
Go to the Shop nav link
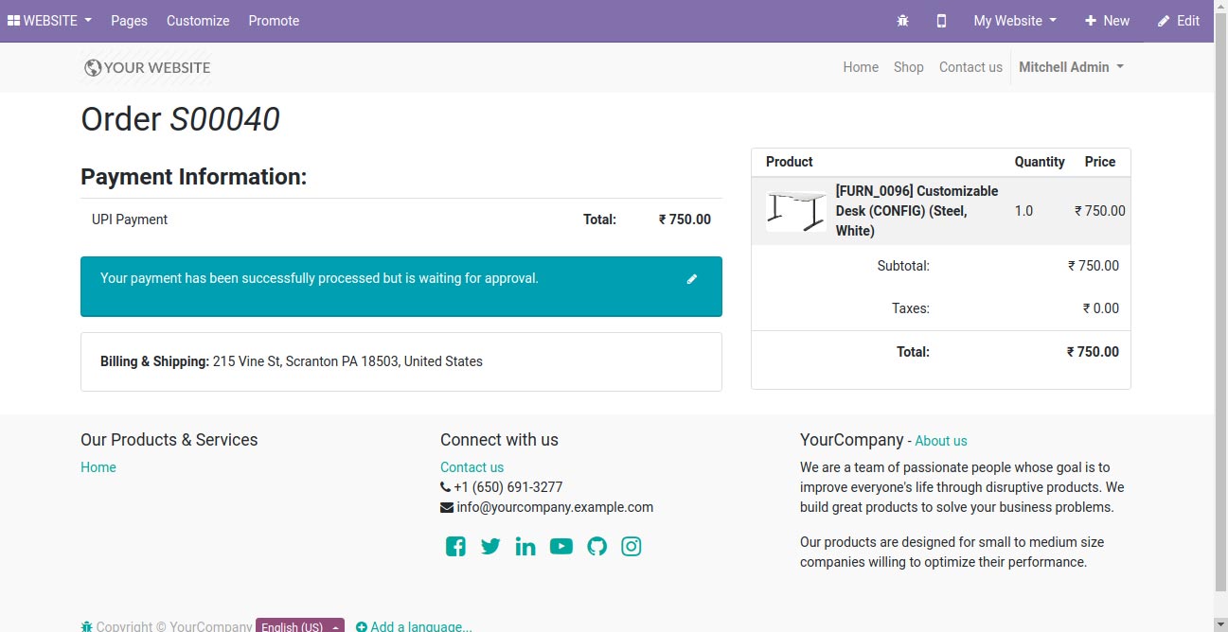coord(908,67)
